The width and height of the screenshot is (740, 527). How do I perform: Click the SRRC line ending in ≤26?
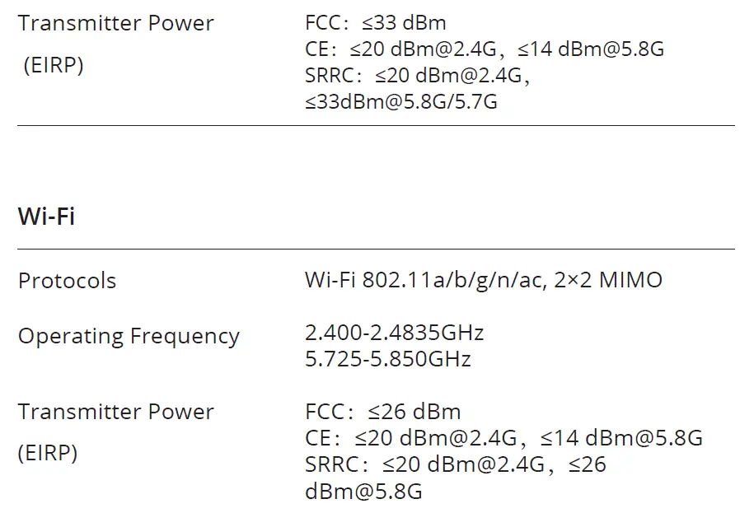[455, 464]
